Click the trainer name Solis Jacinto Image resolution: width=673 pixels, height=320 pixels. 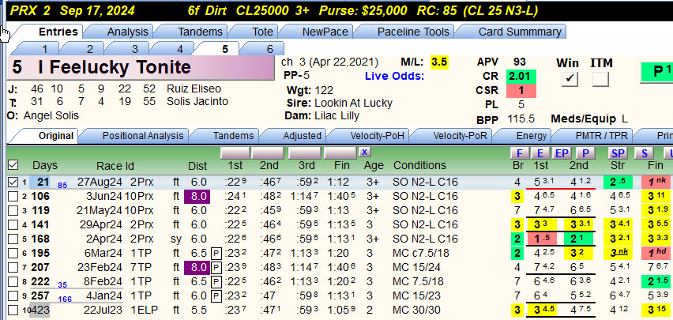pyautogui.click(x=197, y=102)
